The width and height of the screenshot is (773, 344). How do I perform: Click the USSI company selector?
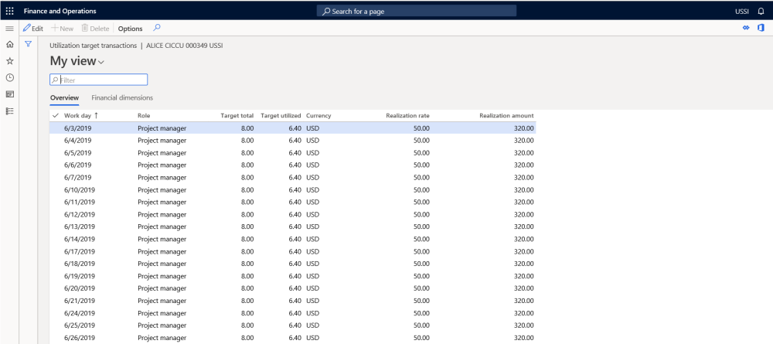click(x=741, y=11)
